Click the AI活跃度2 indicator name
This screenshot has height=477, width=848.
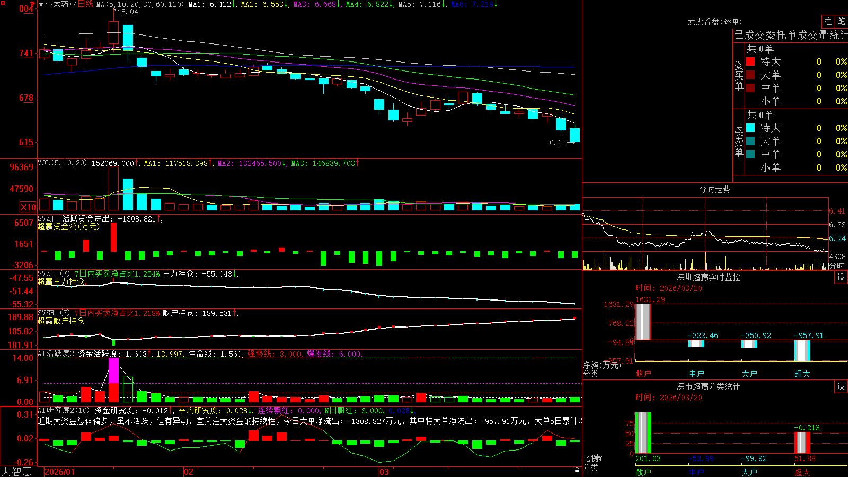click(x=56, y=354)
